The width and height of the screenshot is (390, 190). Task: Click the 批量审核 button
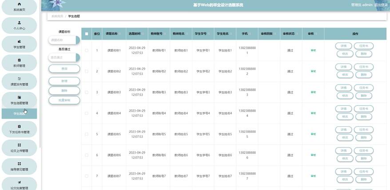coord(64,100)
